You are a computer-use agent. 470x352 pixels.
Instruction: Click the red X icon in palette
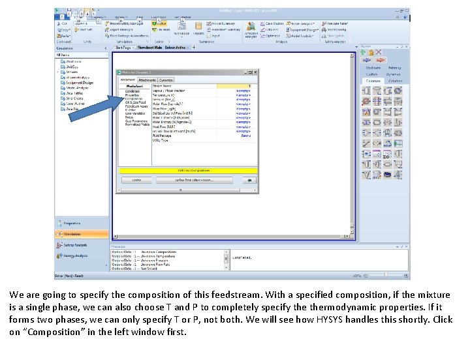pyautogui.click(x=379, y=52)
